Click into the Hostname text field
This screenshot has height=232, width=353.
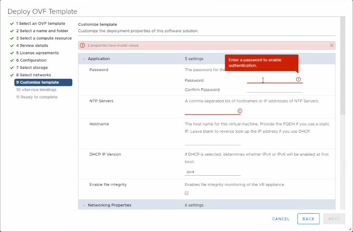tap(212, 142)
